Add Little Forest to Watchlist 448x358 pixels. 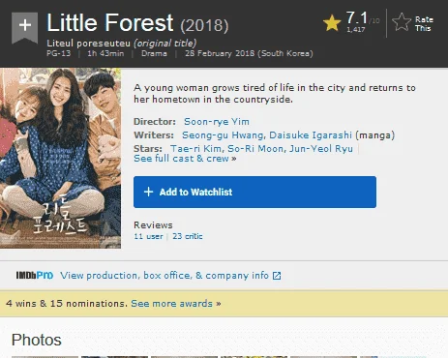(254, 192)
